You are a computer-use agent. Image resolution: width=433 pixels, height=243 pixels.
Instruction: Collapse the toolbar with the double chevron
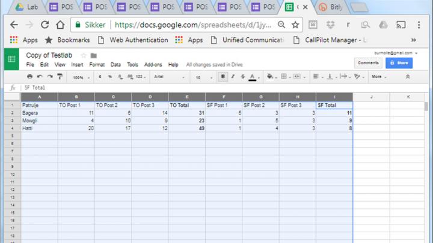pyautogui.click(x=408, y=77)
